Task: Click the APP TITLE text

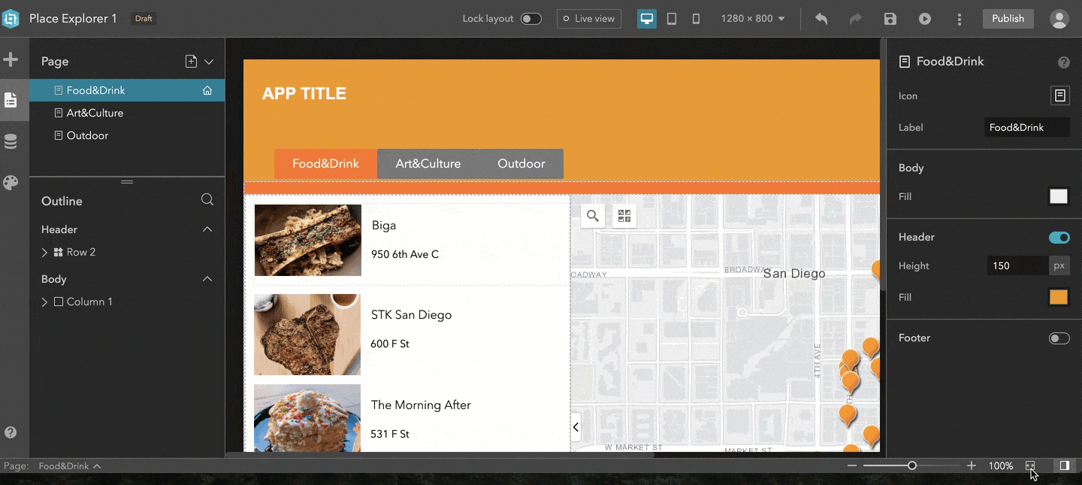Action: click(x=304, y=94)
